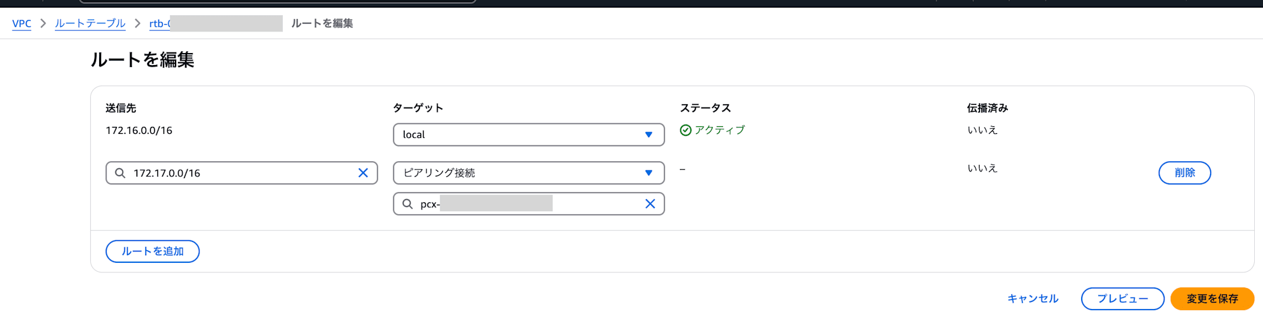Click the search icon in pcx- field

pyautogui.click(x=407, y=204)
